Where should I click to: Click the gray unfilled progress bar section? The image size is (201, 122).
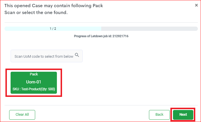click(150, 29)
